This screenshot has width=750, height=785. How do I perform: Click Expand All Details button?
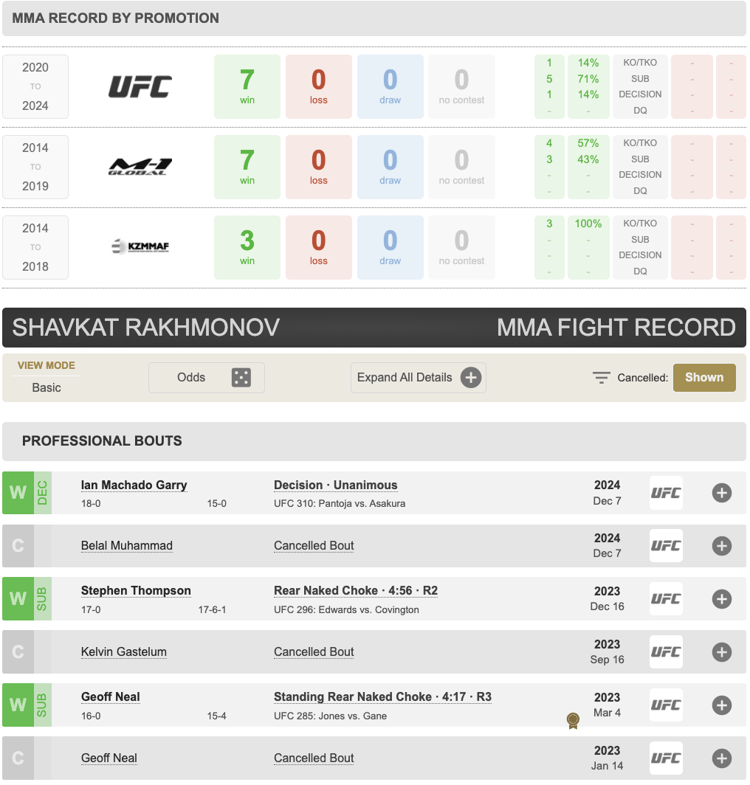click(418, 378)
